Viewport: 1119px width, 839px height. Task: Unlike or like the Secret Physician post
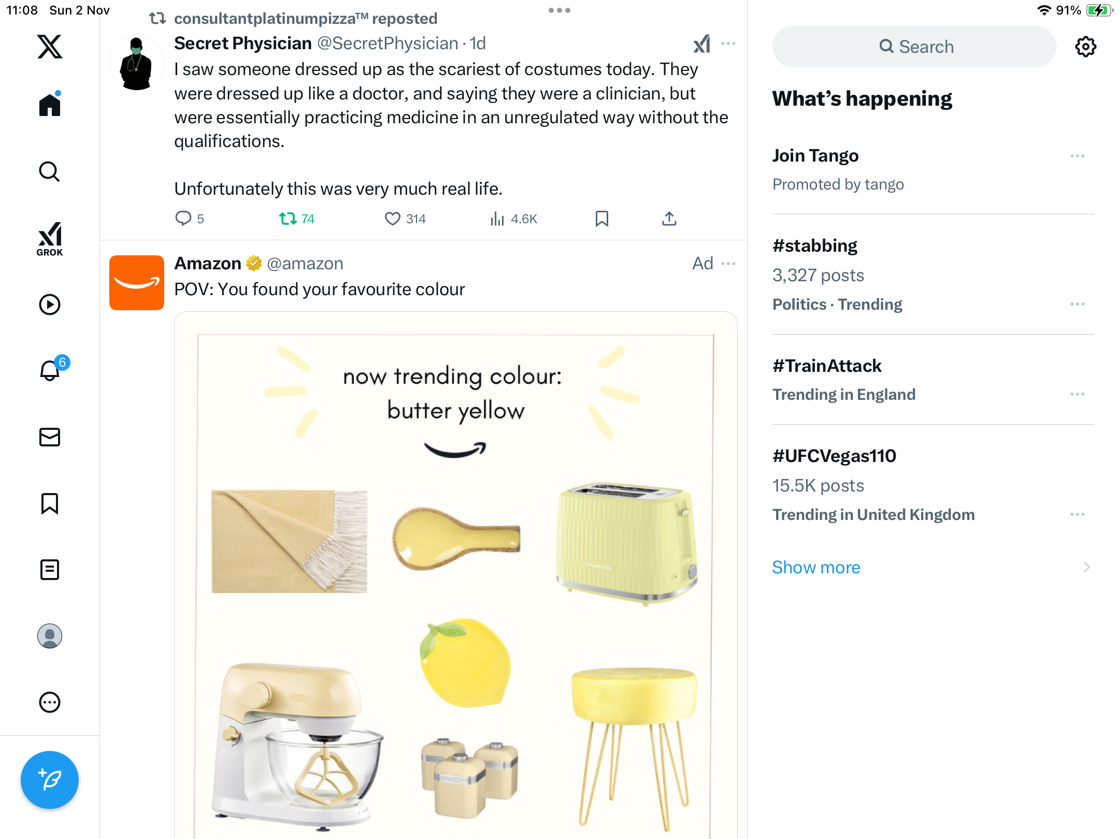(x=393, y=219)
